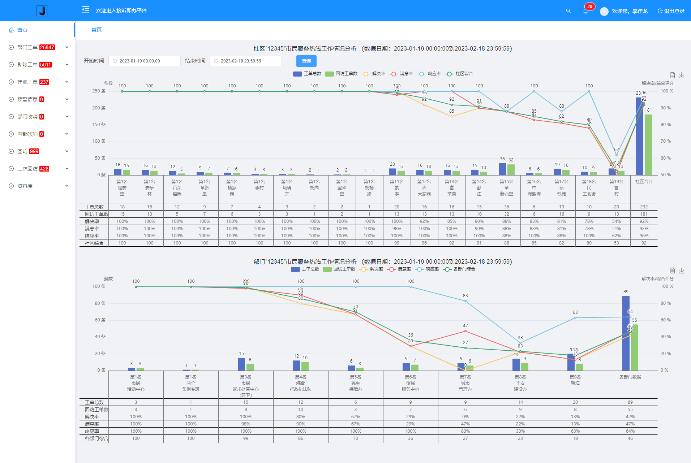Open data view for the department chart
Image resolution: width=691 pixels, height=463 pixels.
673,271
